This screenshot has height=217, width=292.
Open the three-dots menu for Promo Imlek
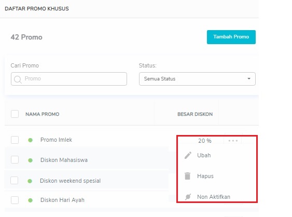pos(233,141)
